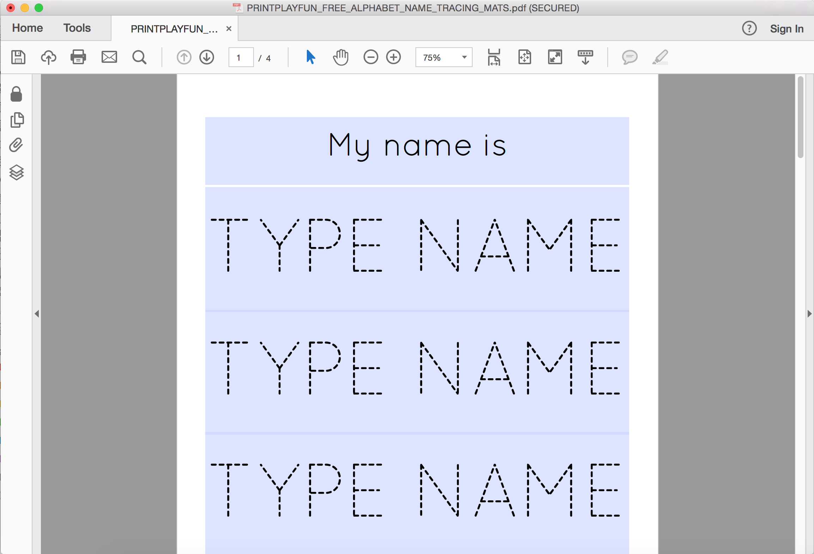View document security settings via lock icon
Screen dimensions: 814x554
point(16,94)
